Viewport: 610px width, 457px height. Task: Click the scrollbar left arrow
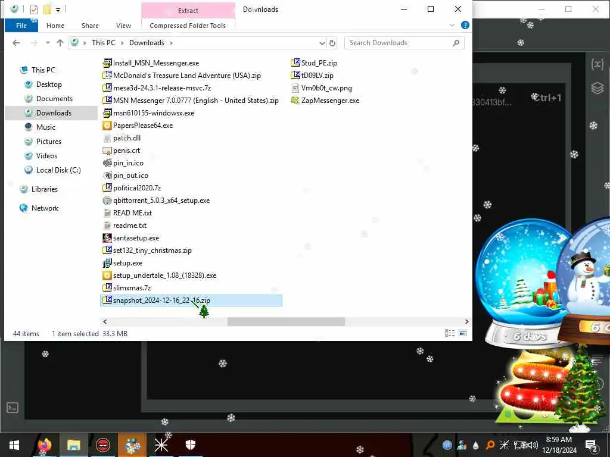coord(105,322)
